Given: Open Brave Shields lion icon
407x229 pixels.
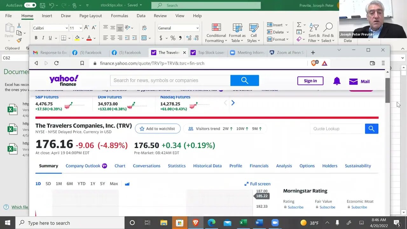Looking at the screenshot, I should [314, 63].
